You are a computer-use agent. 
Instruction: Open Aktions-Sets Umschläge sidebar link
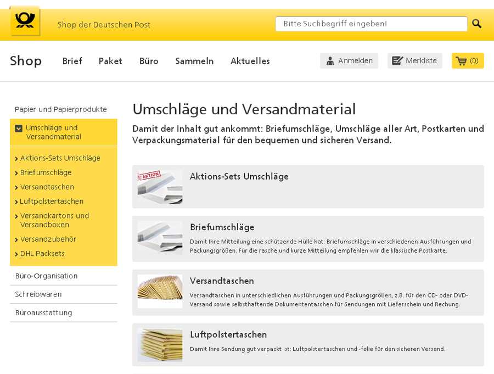[x=60, y=158]
